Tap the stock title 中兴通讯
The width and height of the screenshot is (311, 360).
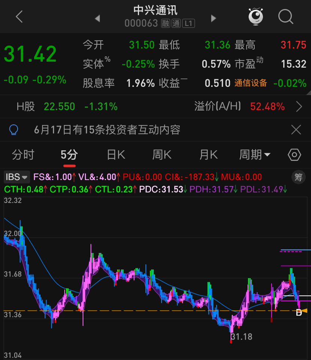[x=155, y=10]
